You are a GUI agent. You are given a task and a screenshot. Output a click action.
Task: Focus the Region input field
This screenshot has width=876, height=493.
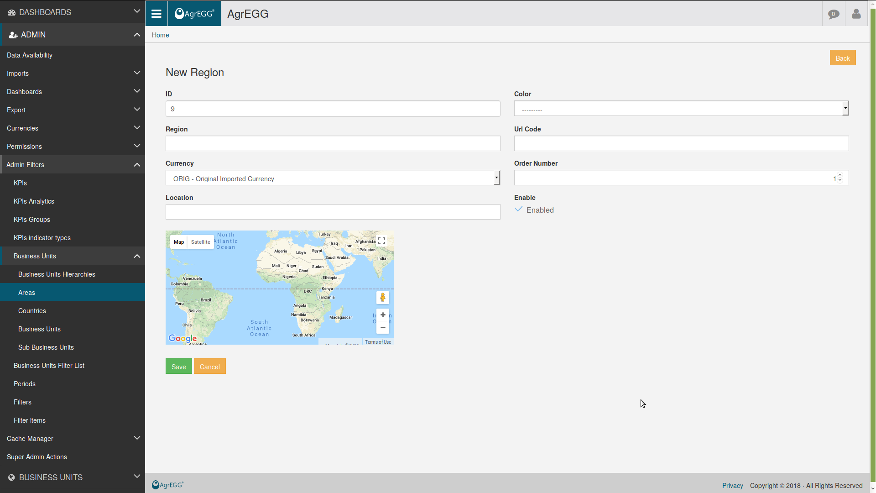tap(333, 143)
